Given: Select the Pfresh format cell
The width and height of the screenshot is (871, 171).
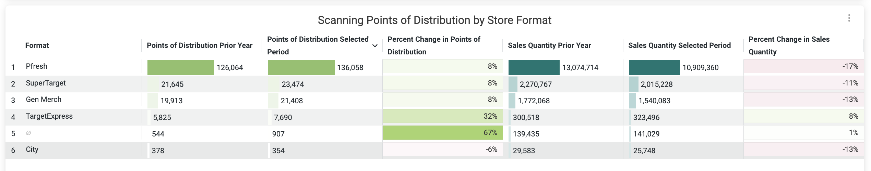Looking at the screenshot, I should click(x=81, y=66).
